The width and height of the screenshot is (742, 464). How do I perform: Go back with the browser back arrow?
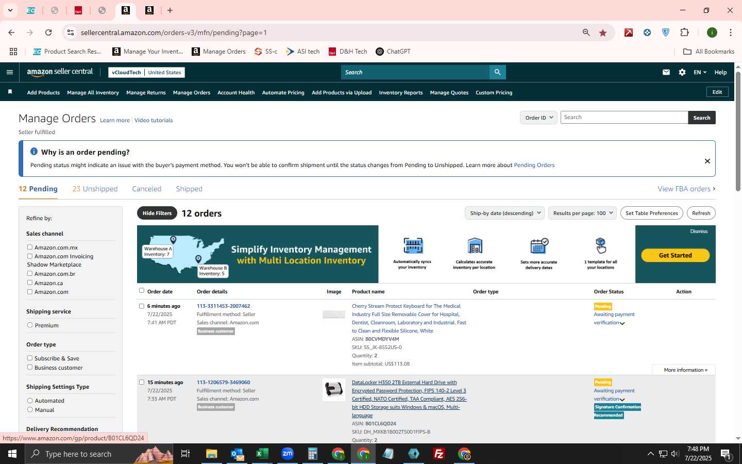tap(11, 32)
